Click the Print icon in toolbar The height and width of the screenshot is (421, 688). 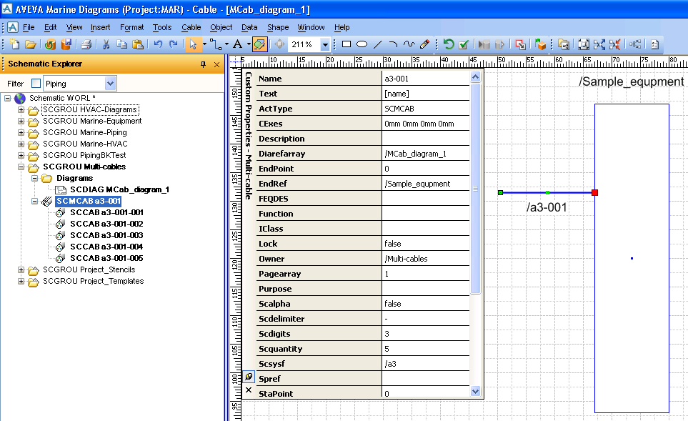pyautogui.click(x=86, y=44)
